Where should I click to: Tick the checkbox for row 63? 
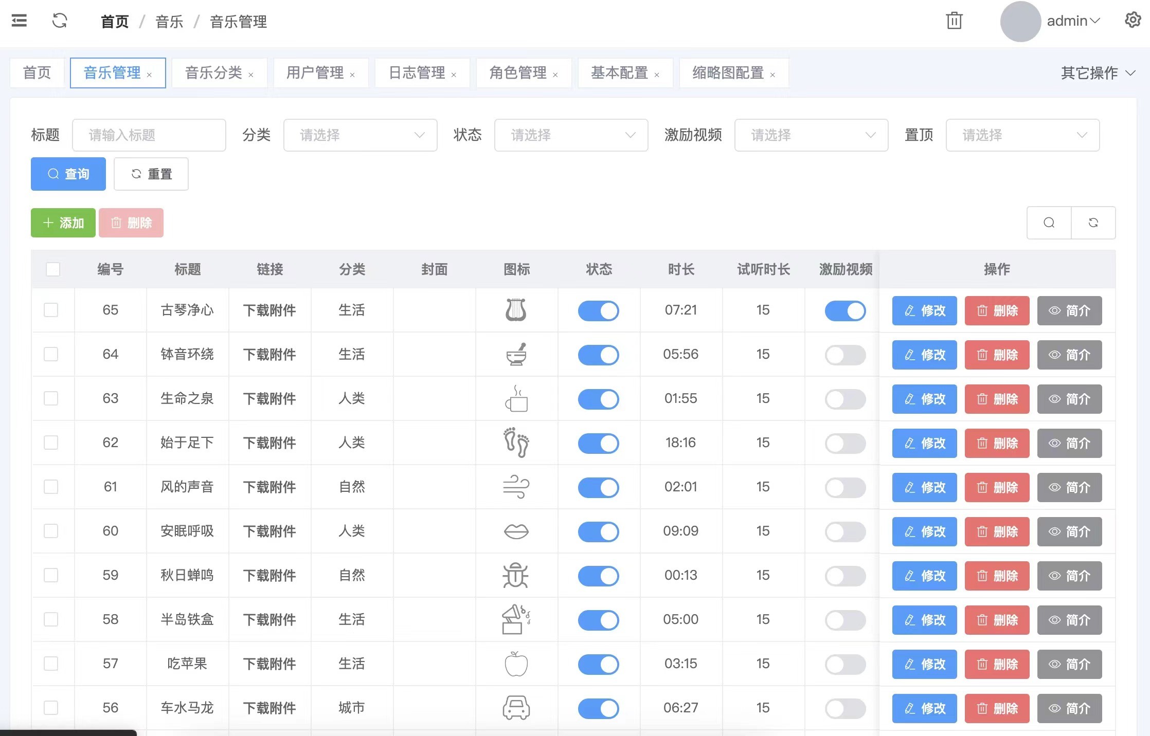point(51,398)
